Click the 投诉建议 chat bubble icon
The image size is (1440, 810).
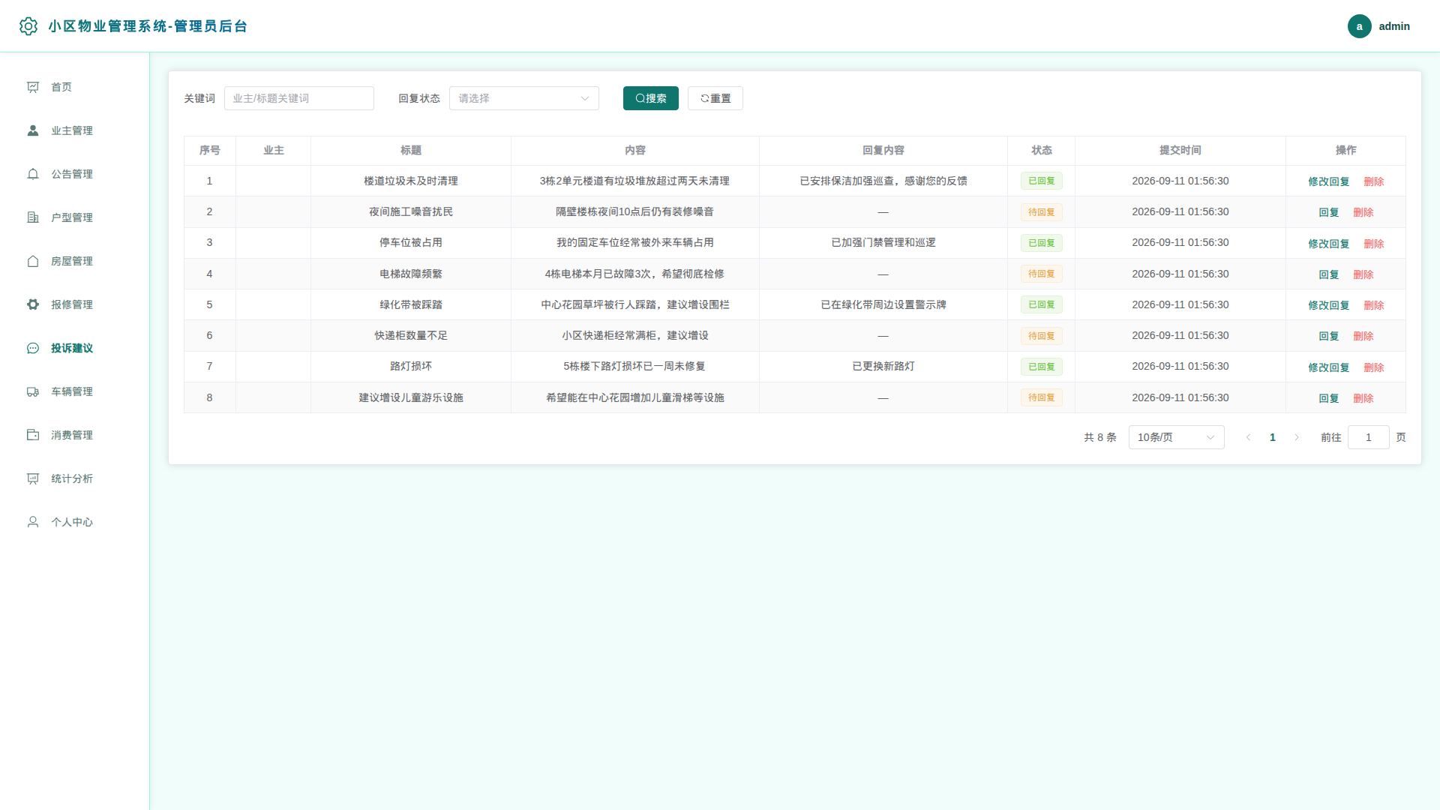[x=33, y=348]
